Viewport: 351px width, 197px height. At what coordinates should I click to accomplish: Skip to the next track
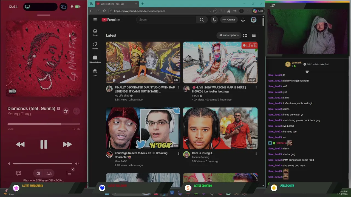[67, 144]
